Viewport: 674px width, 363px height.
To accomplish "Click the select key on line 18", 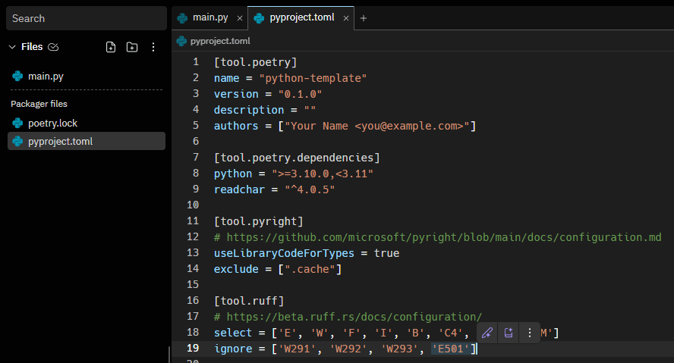I will tap(233, 333).
